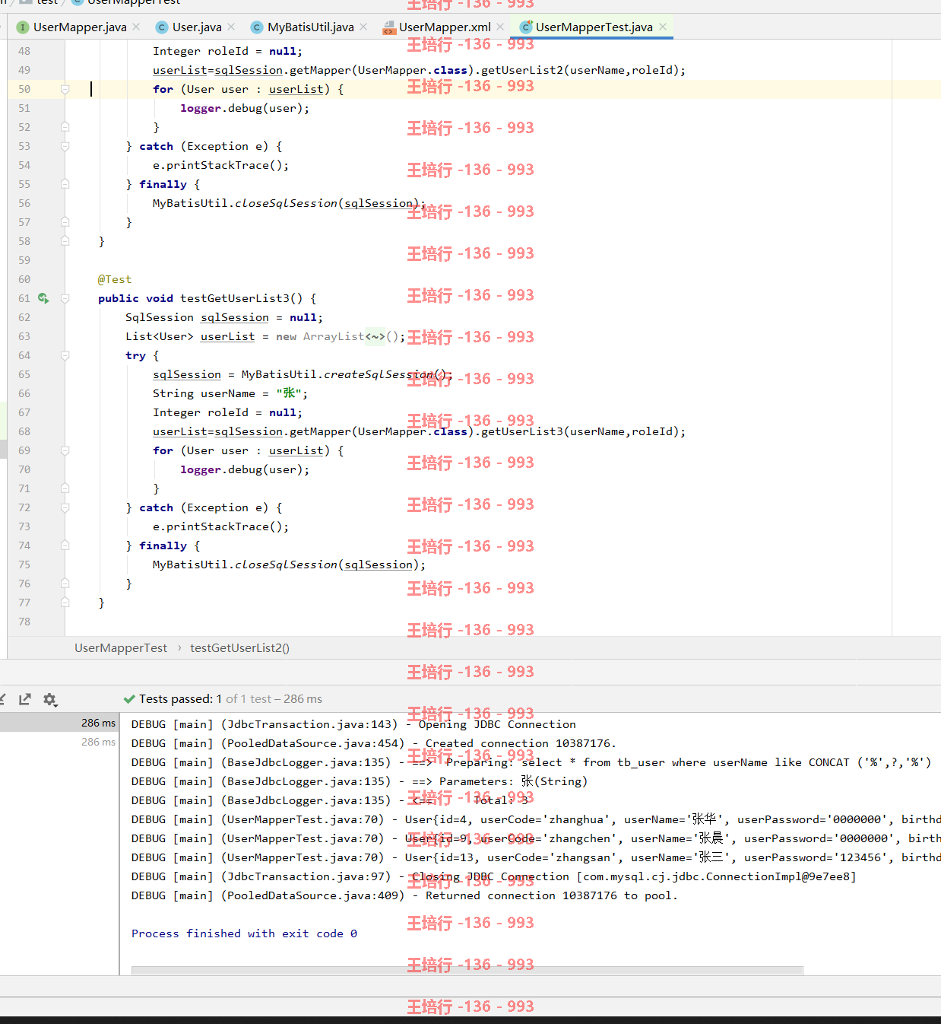This screenshot has height=1024, width=941.
Task: Click e.printStackTrace() on line 73
Action: click(220, 526)
